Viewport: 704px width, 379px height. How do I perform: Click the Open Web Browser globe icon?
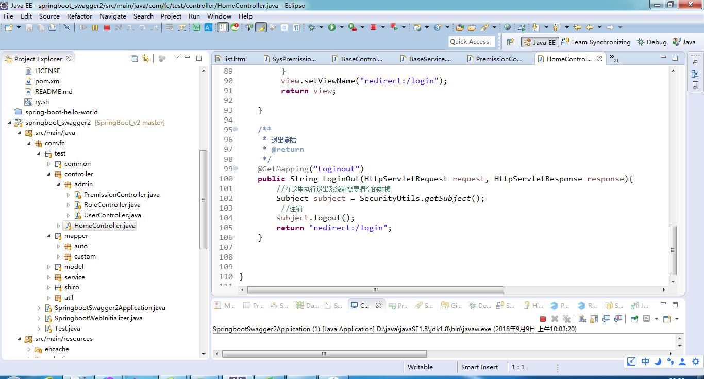point(508,27)
